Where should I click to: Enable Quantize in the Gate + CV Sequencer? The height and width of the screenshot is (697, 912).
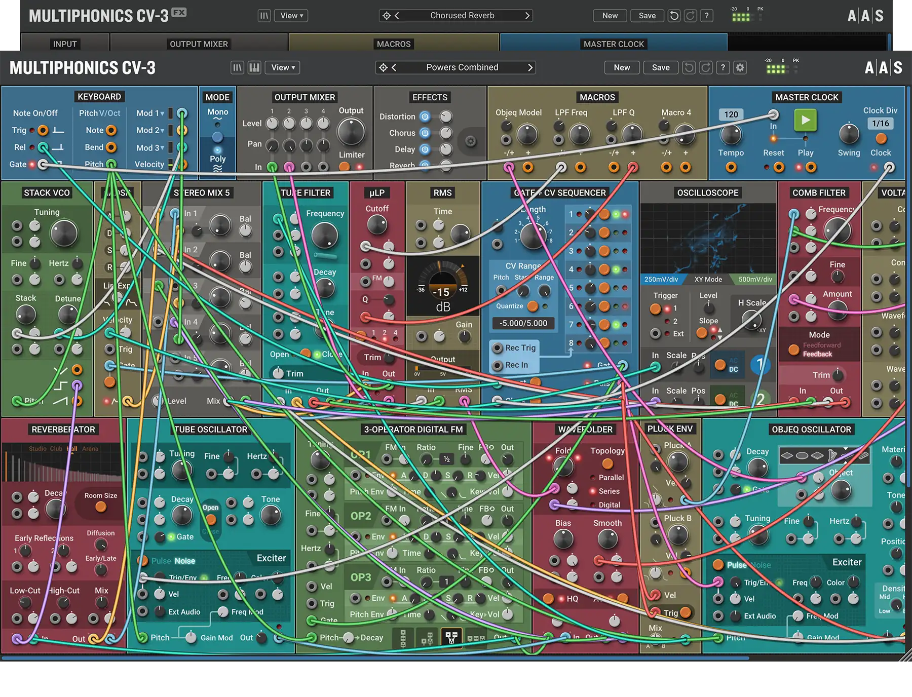click(533, 306)
